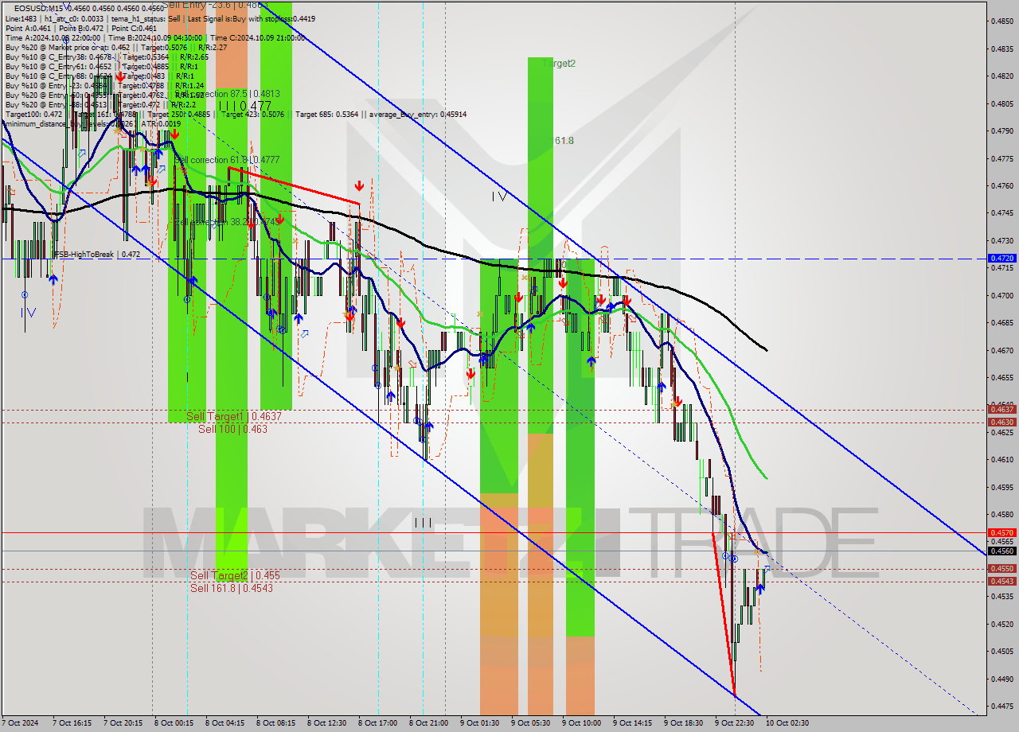Select the 'I I I' wave label near bottom

[x=423, y=523]
